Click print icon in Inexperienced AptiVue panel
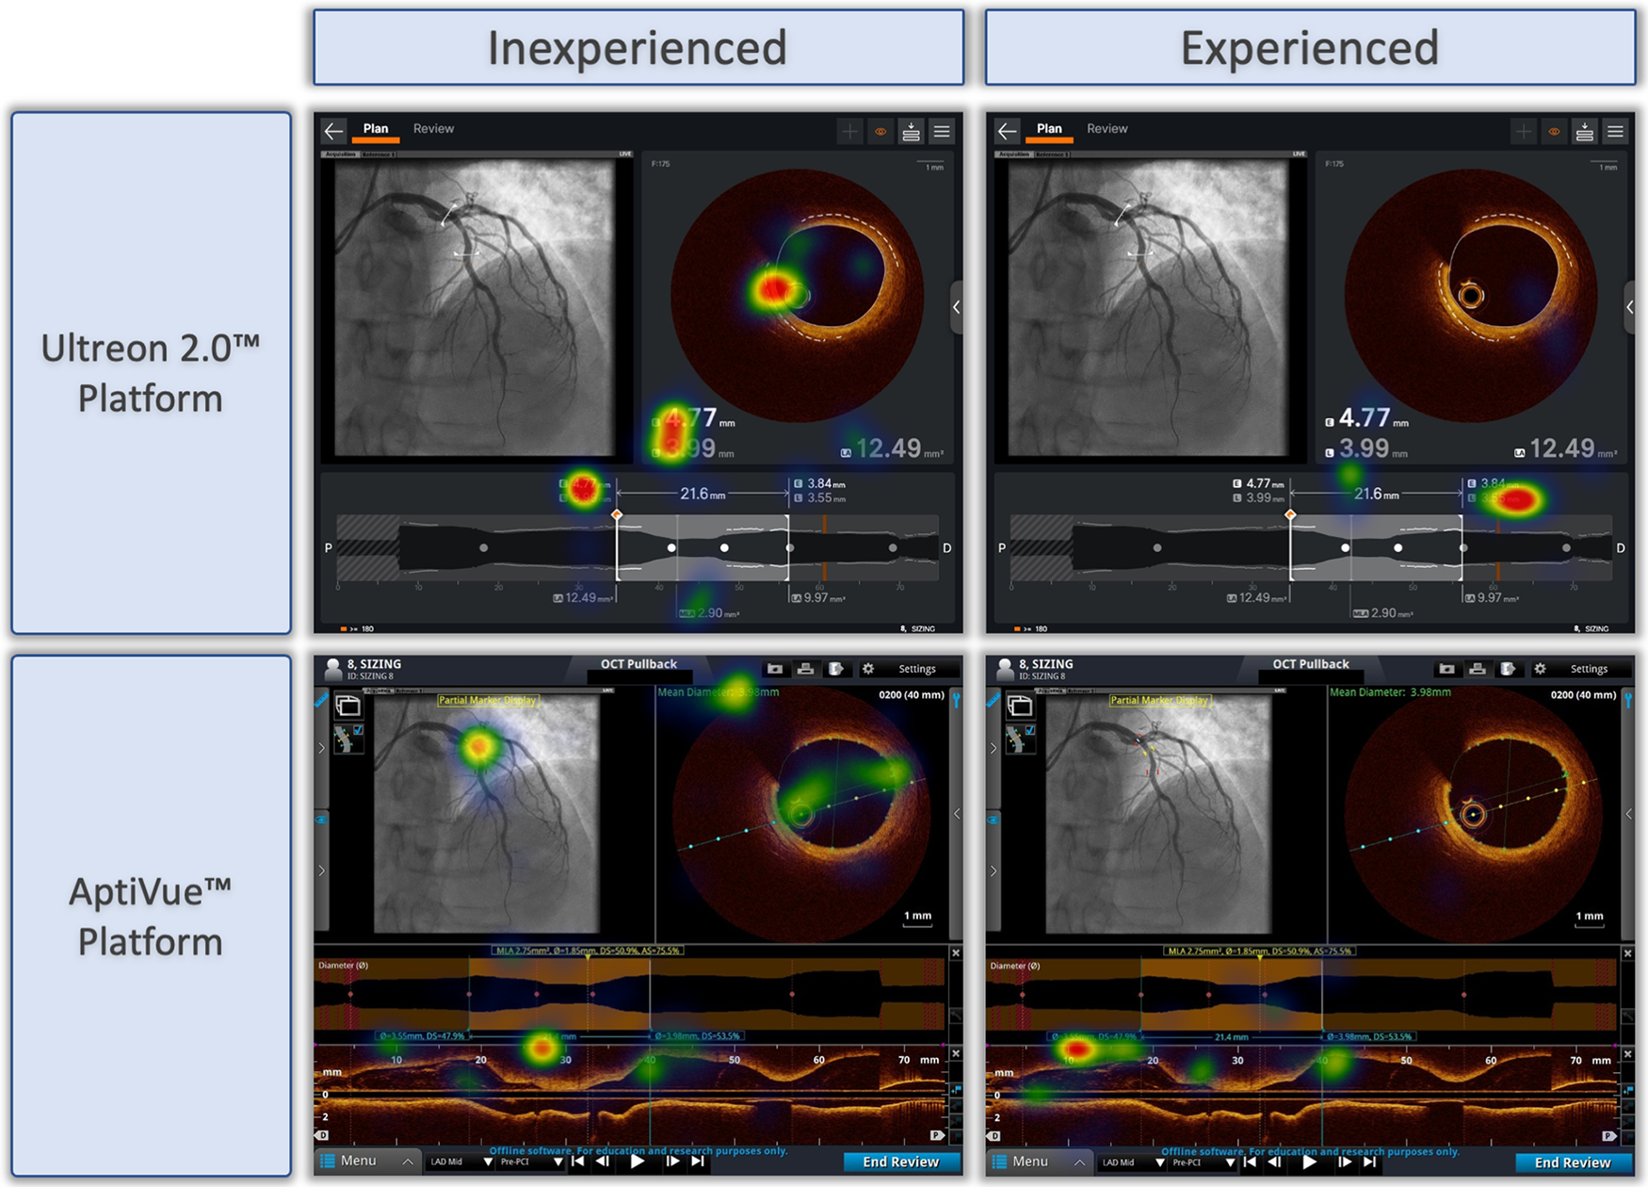The height and width of the screenshot is (1187, 1648). click(x=805, y=669)
